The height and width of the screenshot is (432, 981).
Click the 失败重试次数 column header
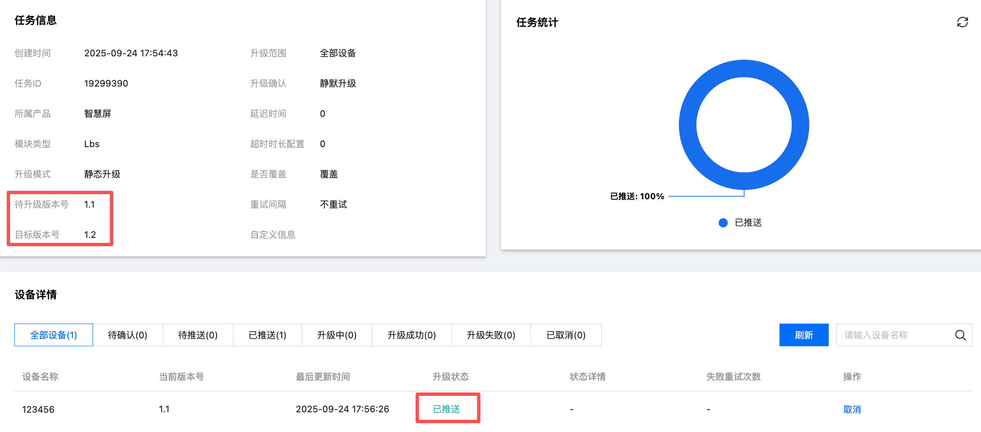click(x=733, y=377)
